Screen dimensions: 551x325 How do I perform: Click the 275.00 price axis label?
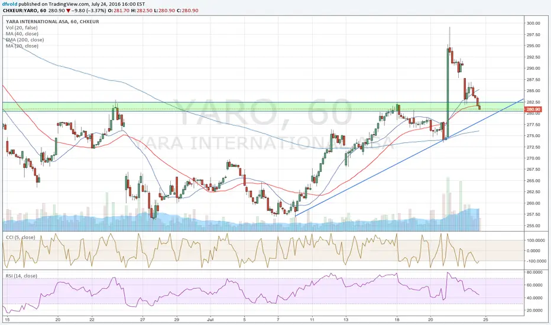point(533,136)
